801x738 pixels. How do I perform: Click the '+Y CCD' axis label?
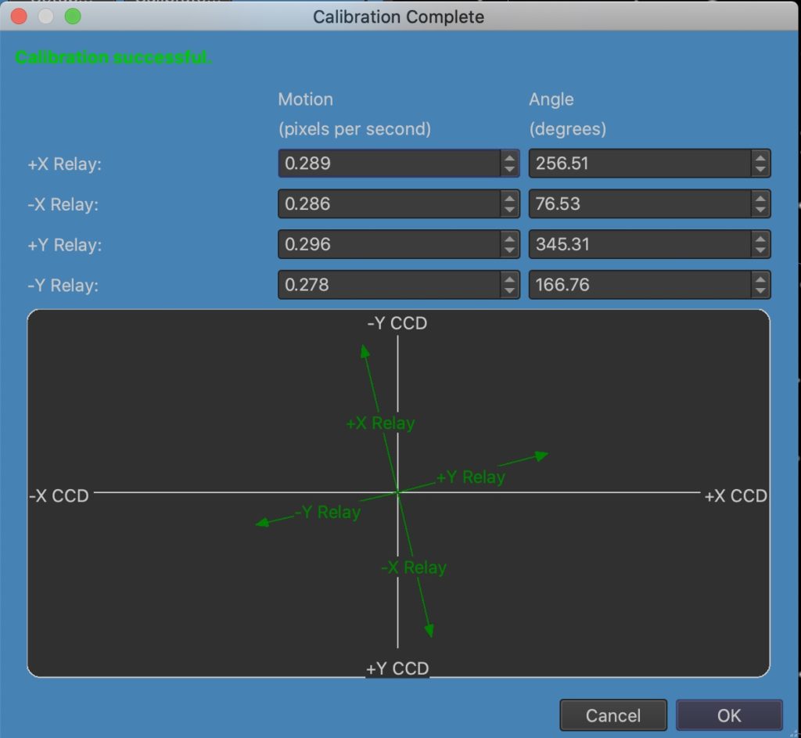[397, 668]
